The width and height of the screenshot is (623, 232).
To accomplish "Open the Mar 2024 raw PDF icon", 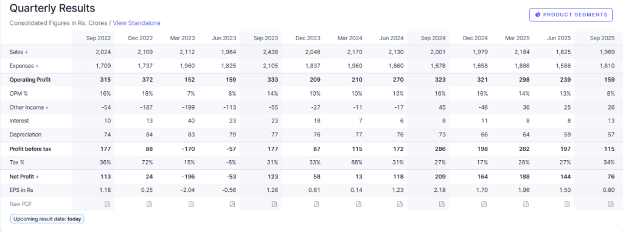I will pos(358,204).
